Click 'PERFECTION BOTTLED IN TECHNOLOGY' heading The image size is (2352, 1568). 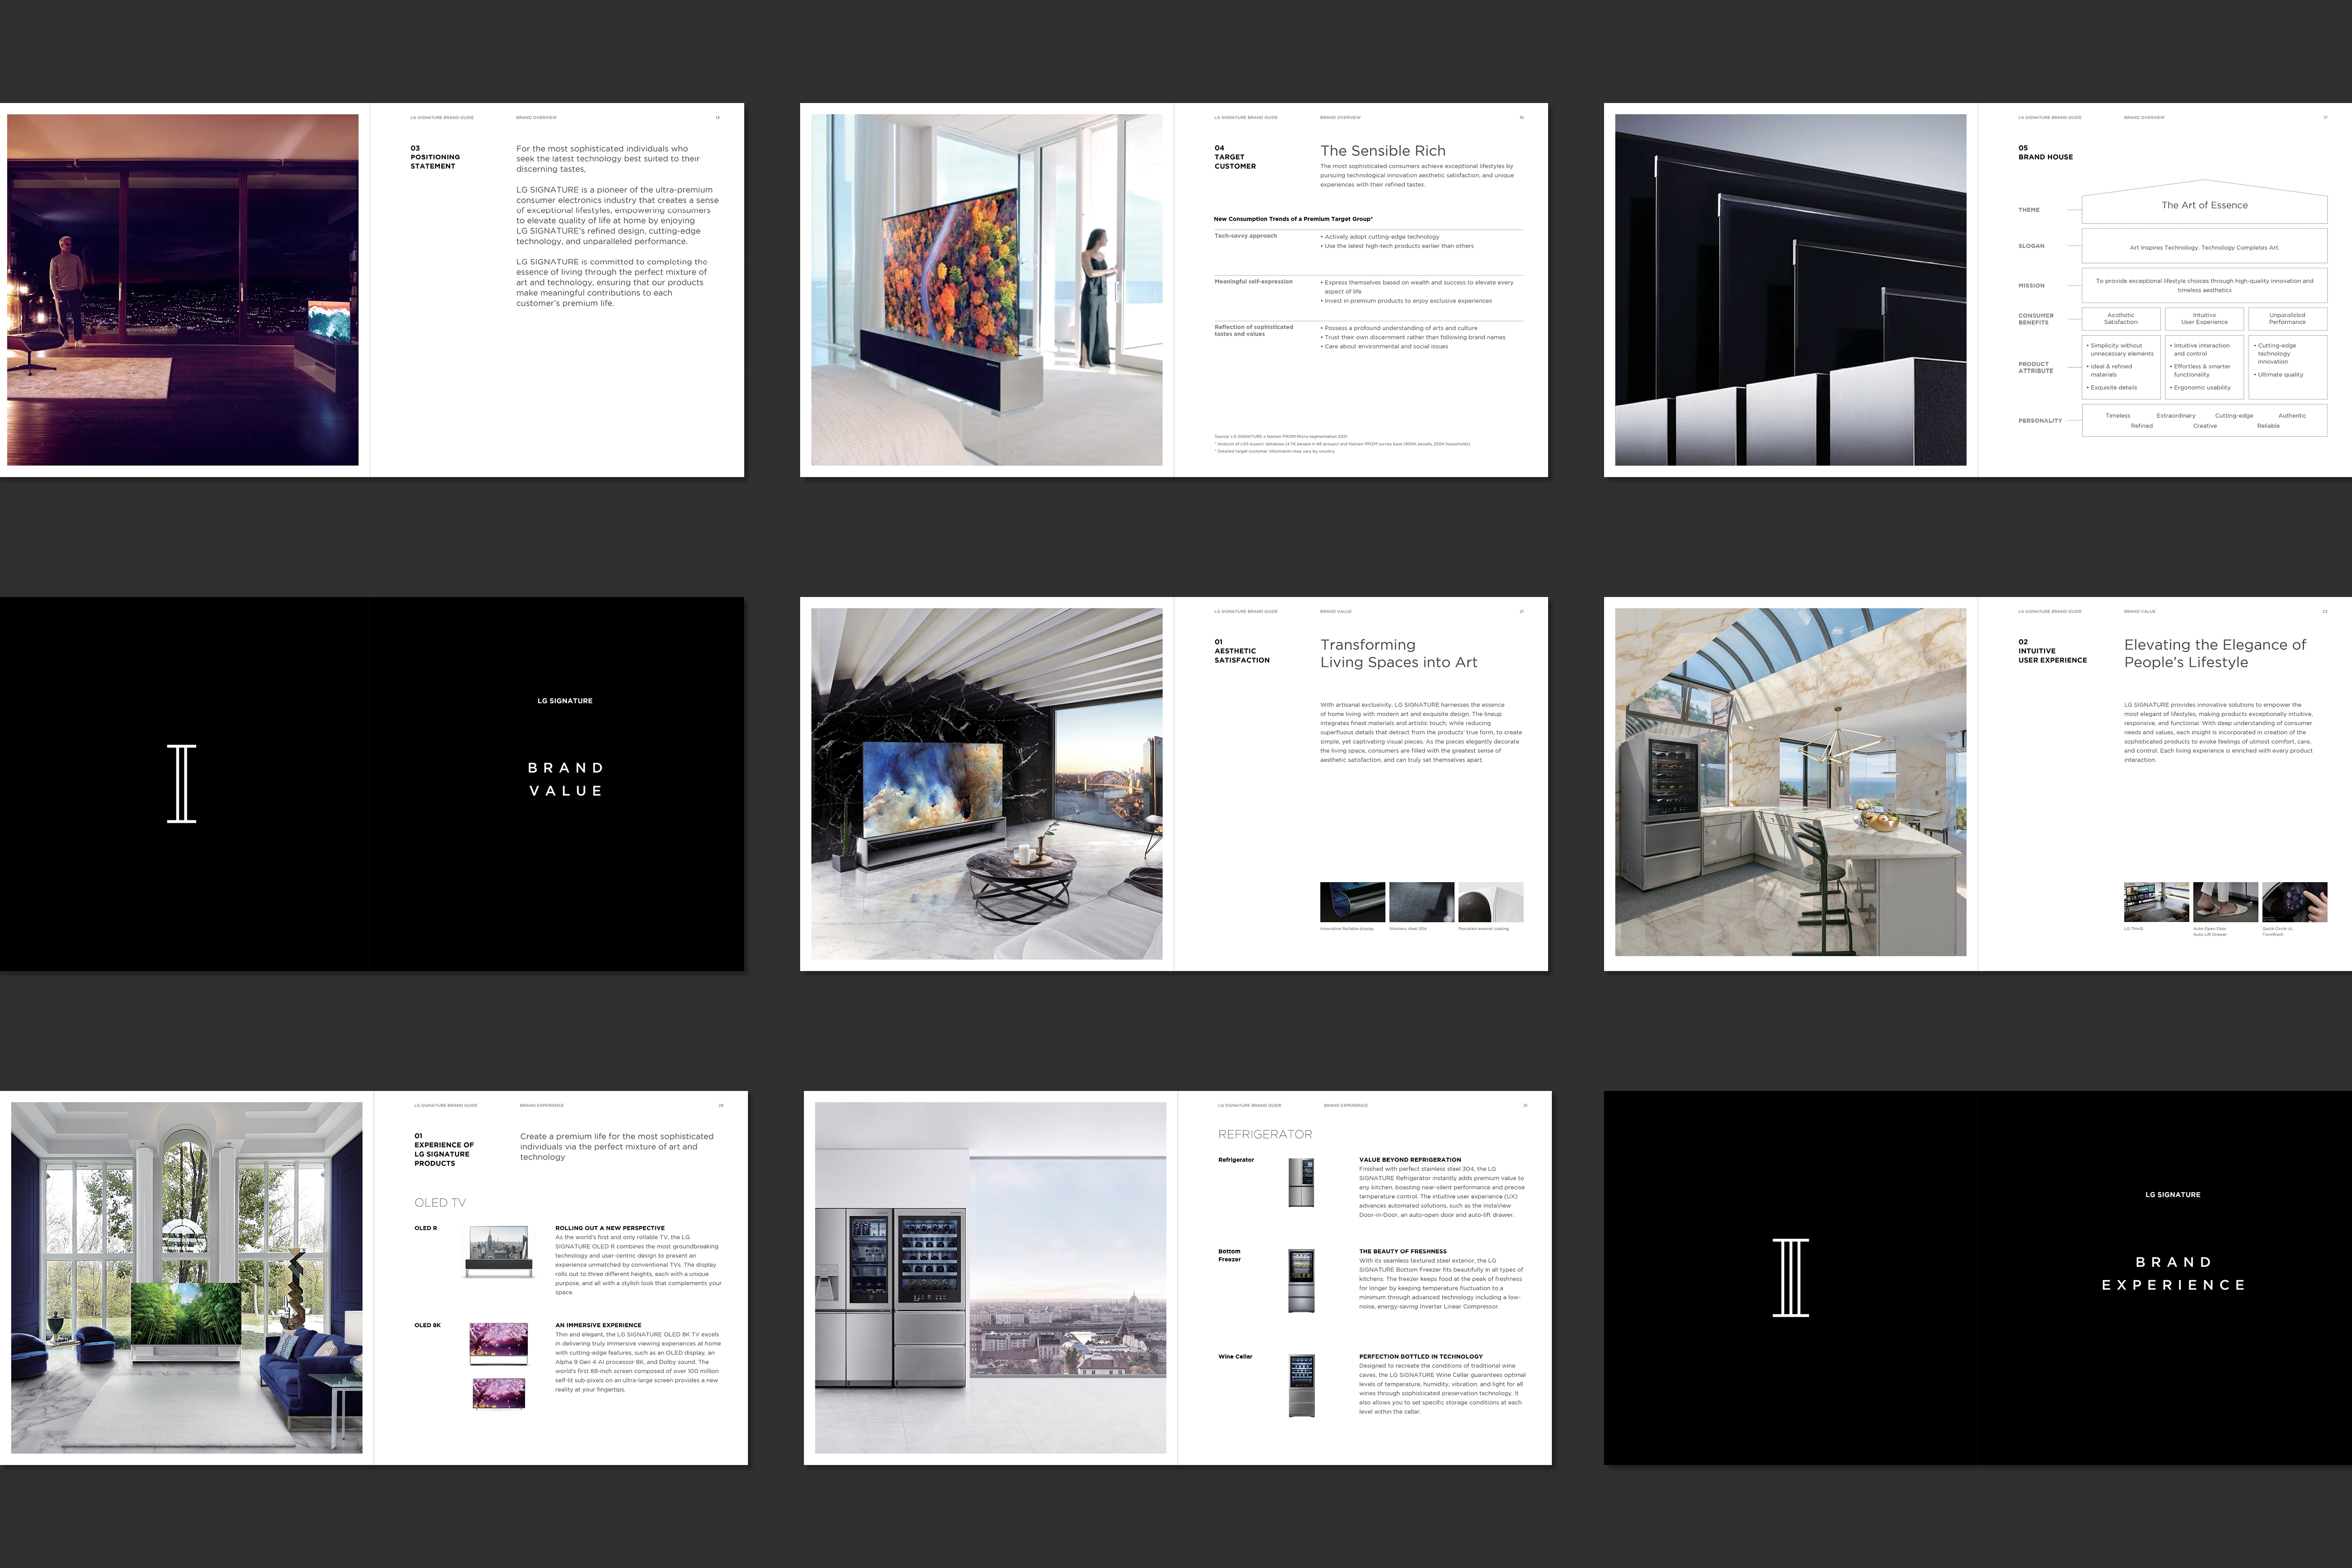click(1421, 1357)
